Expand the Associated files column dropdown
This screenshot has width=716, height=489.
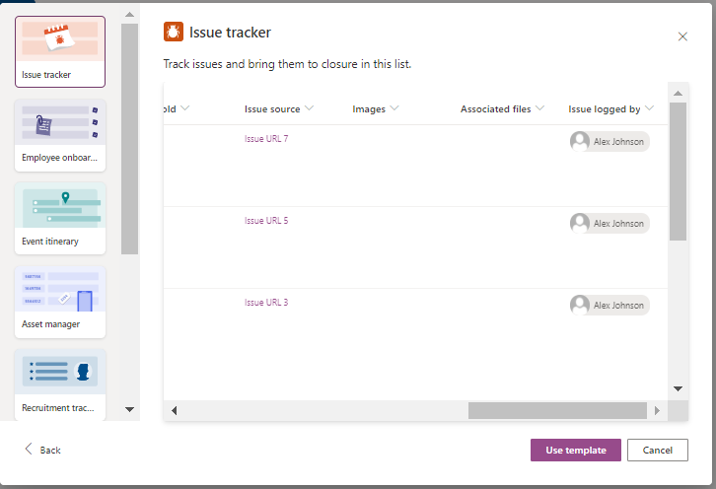coord(540,108)
